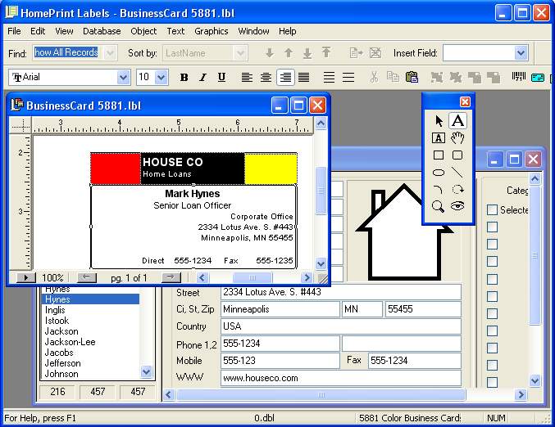This screenshot has width=555, height=427.
Task: Go to previous page arrow button
Action: [87, 277]
